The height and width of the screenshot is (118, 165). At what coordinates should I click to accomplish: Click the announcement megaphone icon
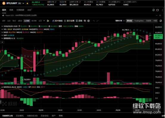tap(3, 16)
